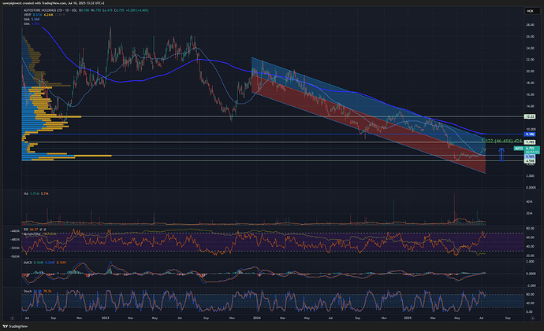
Task: Click the blue 9.180 price label
Action: (530, 134)
